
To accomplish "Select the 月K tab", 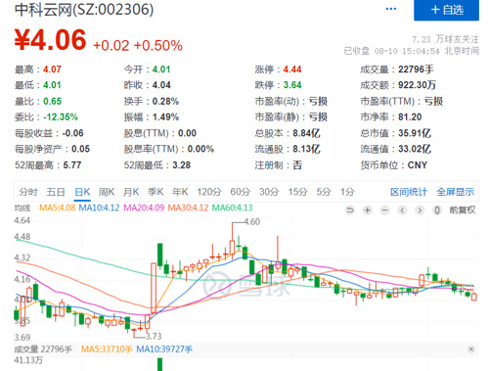I will pos(131,192).
